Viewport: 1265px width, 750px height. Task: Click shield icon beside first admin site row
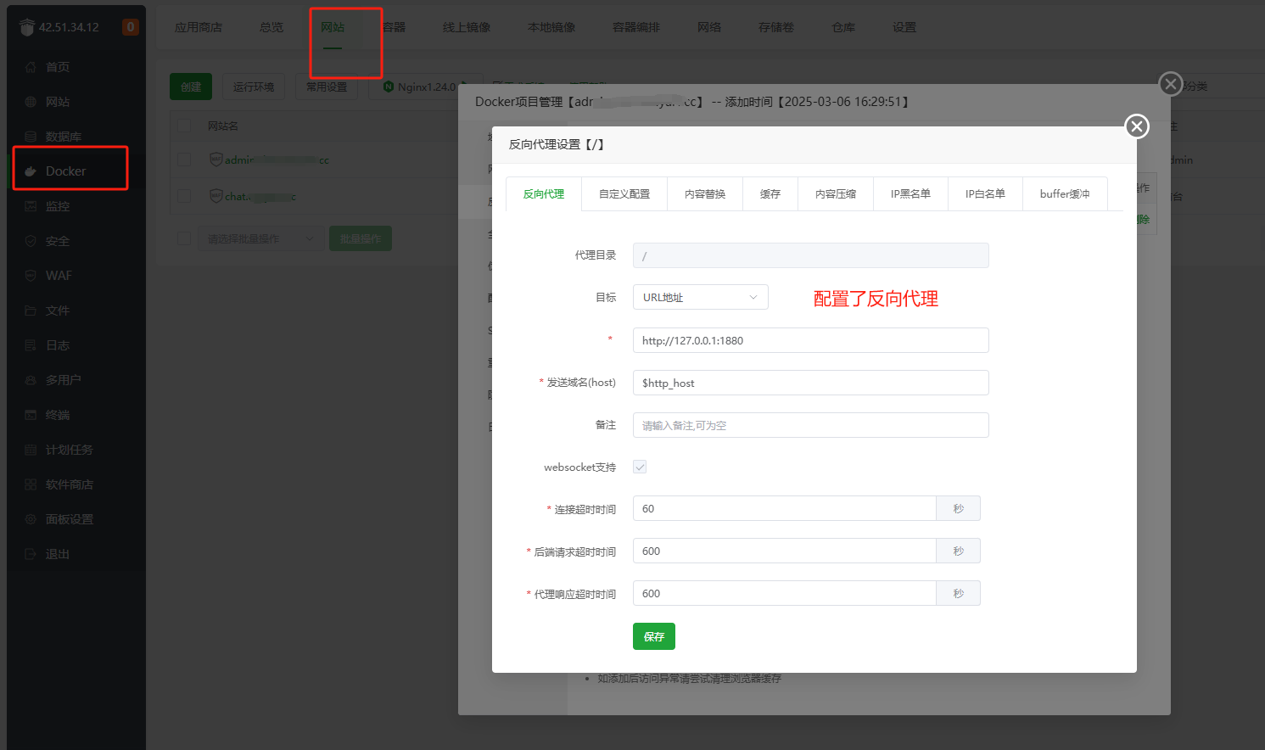point(215,160)
